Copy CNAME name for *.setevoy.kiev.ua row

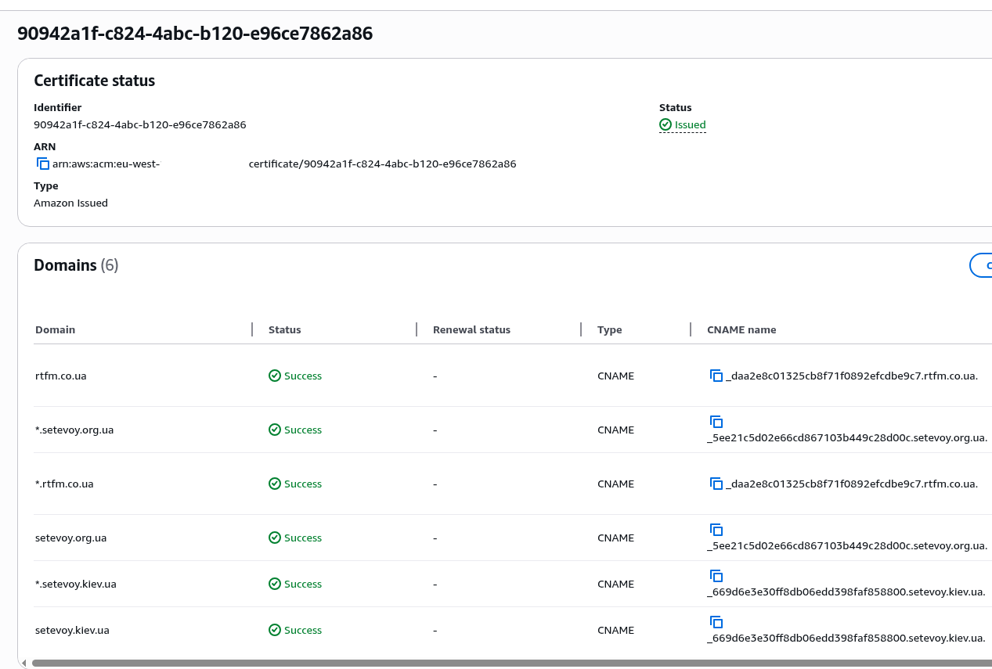click(x=716, y=576)
